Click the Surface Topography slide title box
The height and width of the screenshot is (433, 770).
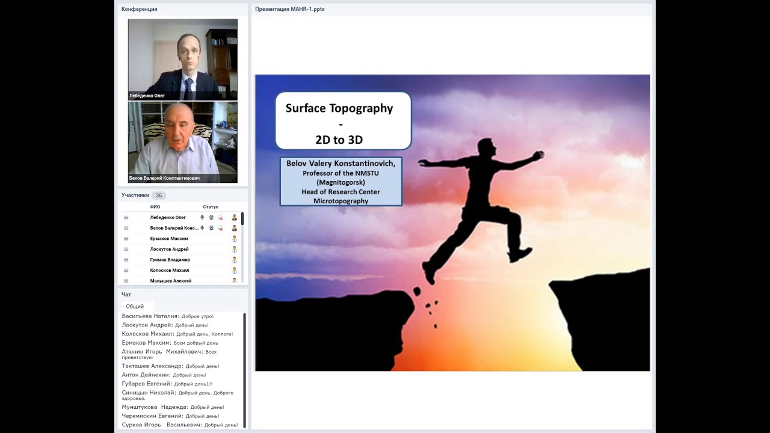click(343, 120)
